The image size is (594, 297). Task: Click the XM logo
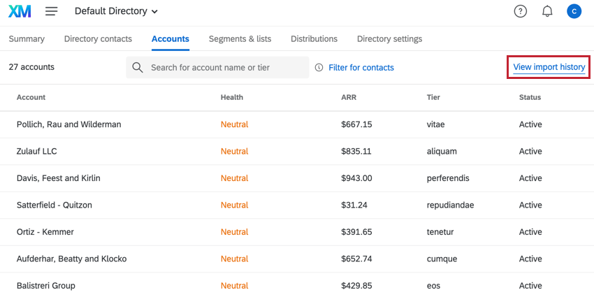pyautogui.click(x=20, y=11)
